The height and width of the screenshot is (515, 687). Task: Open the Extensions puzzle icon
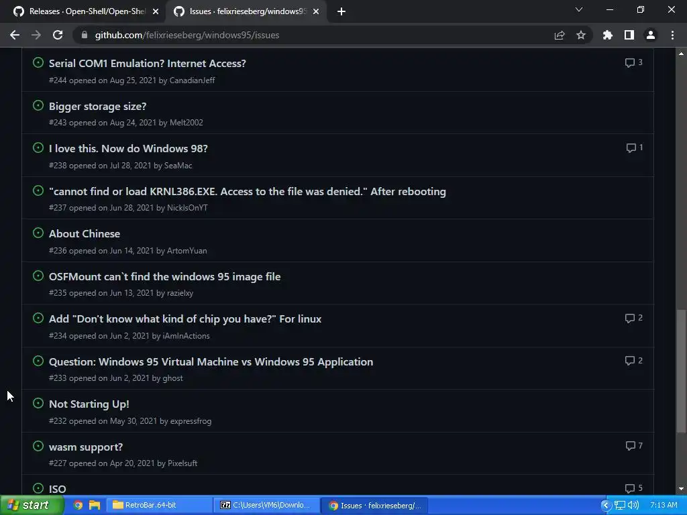click(x=608, y=35)
